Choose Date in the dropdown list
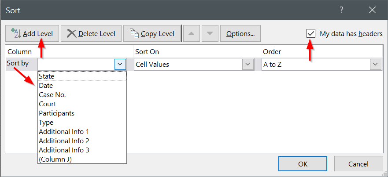The height and width of the screenshot is (177, 388). click(x=46, y=86)
